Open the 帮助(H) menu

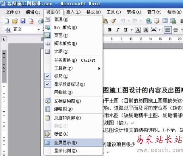click(174, 12)
